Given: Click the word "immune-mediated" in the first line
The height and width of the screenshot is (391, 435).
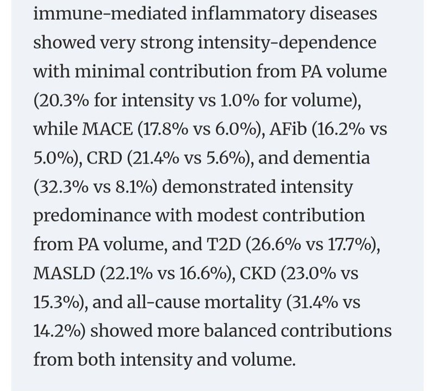Looking at the screenshot, I should [110, 13].
